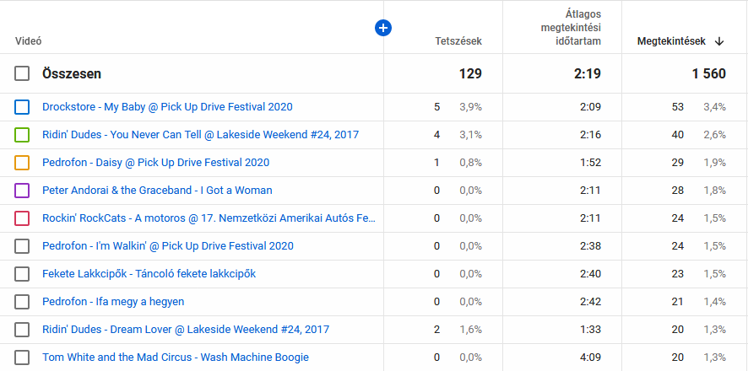The height and width of the screenshot is (371, 748).
Task: Select the Tom White Mad Circus checkbox
Action: (22, 358)
